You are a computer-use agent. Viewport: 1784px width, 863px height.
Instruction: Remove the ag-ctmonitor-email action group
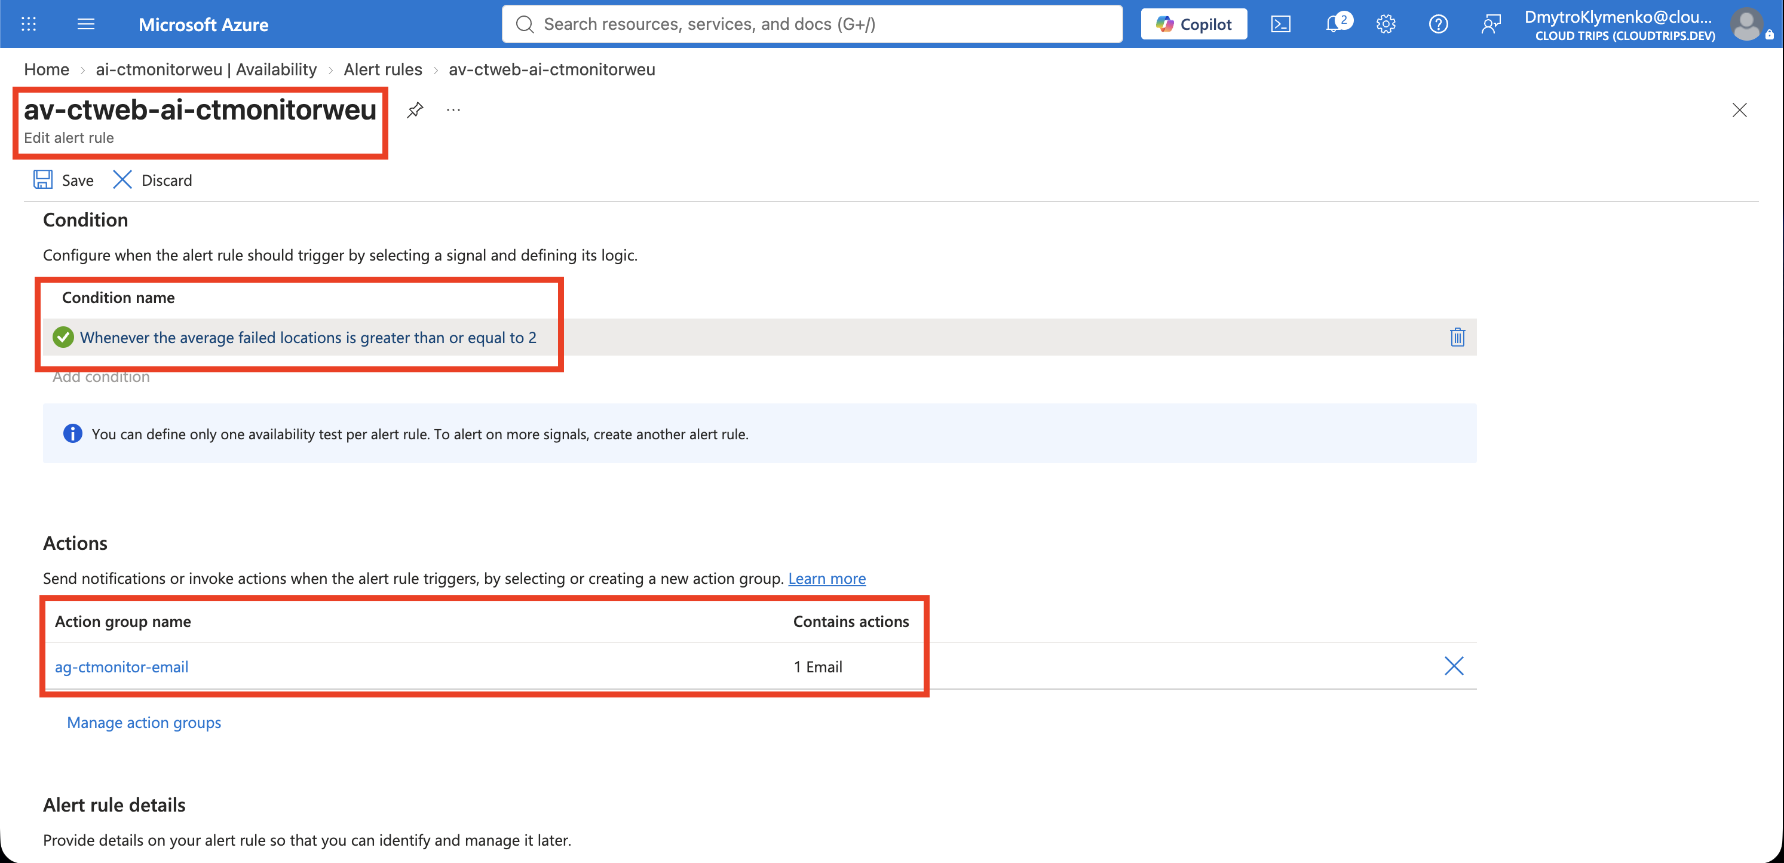tap(1454, 666)
